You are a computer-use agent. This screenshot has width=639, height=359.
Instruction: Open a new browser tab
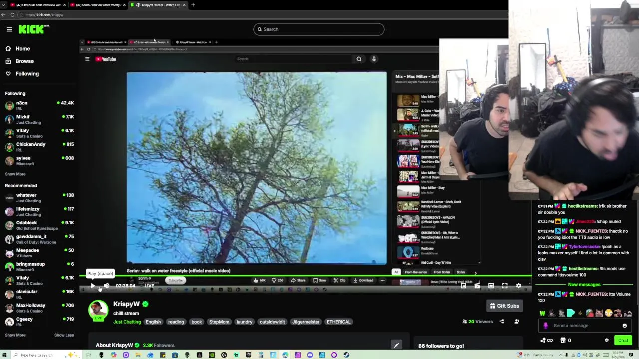coord(193,5)
